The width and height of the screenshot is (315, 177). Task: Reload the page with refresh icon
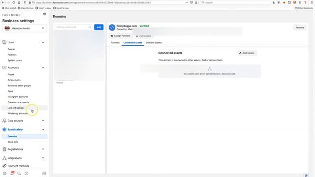pos(14,2)
